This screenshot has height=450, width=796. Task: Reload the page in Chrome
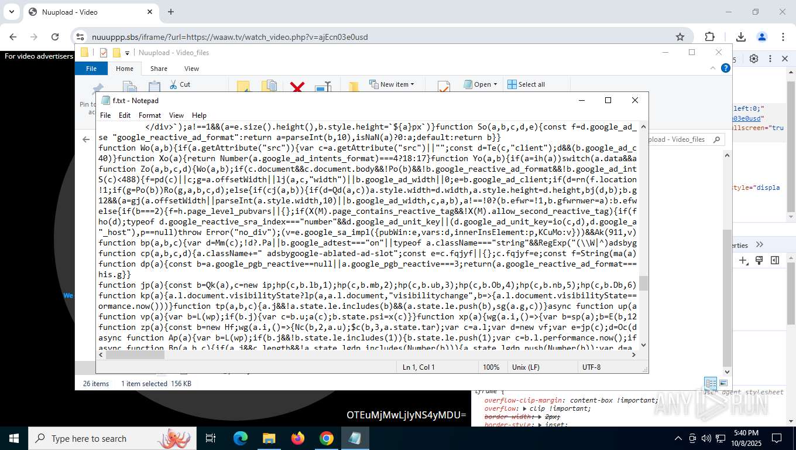(x=55, y=37)
